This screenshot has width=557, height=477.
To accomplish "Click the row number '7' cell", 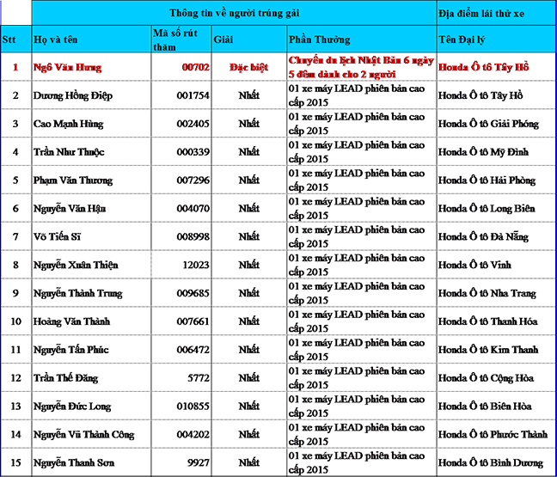I will point(16,236).
